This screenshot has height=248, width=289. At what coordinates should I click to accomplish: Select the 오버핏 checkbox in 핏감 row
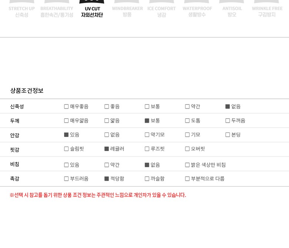[187, 149]
